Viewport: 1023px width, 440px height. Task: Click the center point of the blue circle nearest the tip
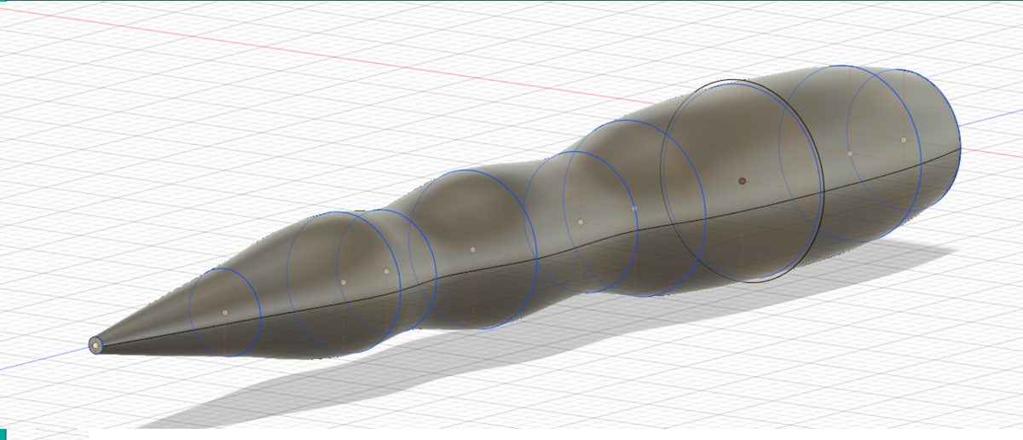[225, 312]
